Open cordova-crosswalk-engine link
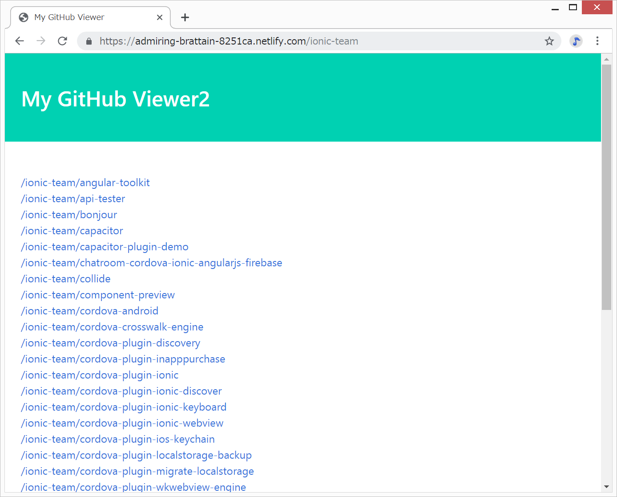 (112, 327)
